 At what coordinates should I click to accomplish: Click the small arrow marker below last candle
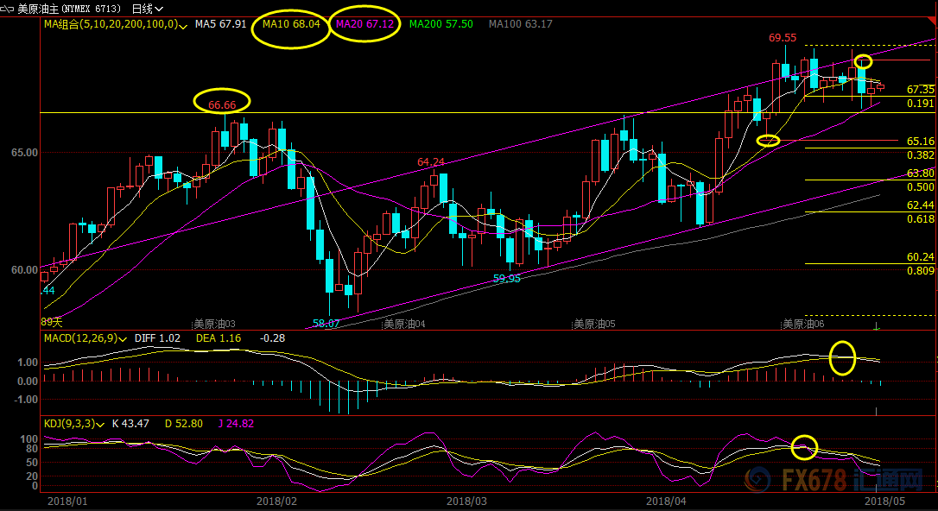click(878, 326)
